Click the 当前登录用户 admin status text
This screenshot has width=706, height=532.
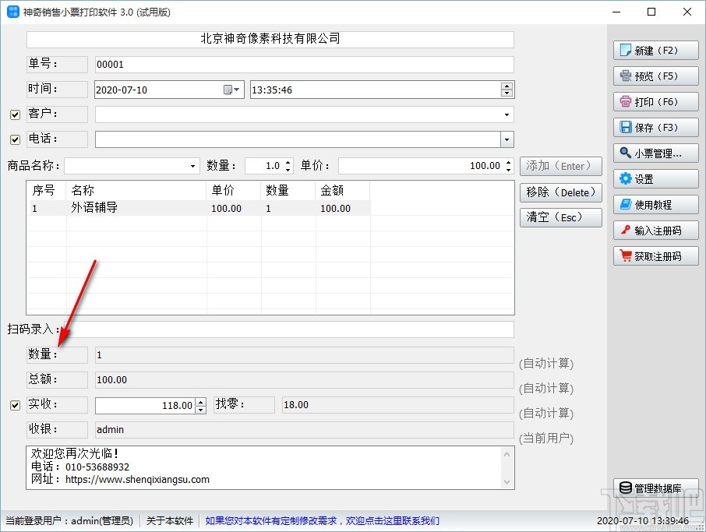(69, 521)
